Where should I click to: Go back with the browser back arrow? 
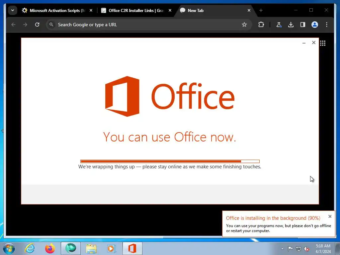[x=13, y=25]
